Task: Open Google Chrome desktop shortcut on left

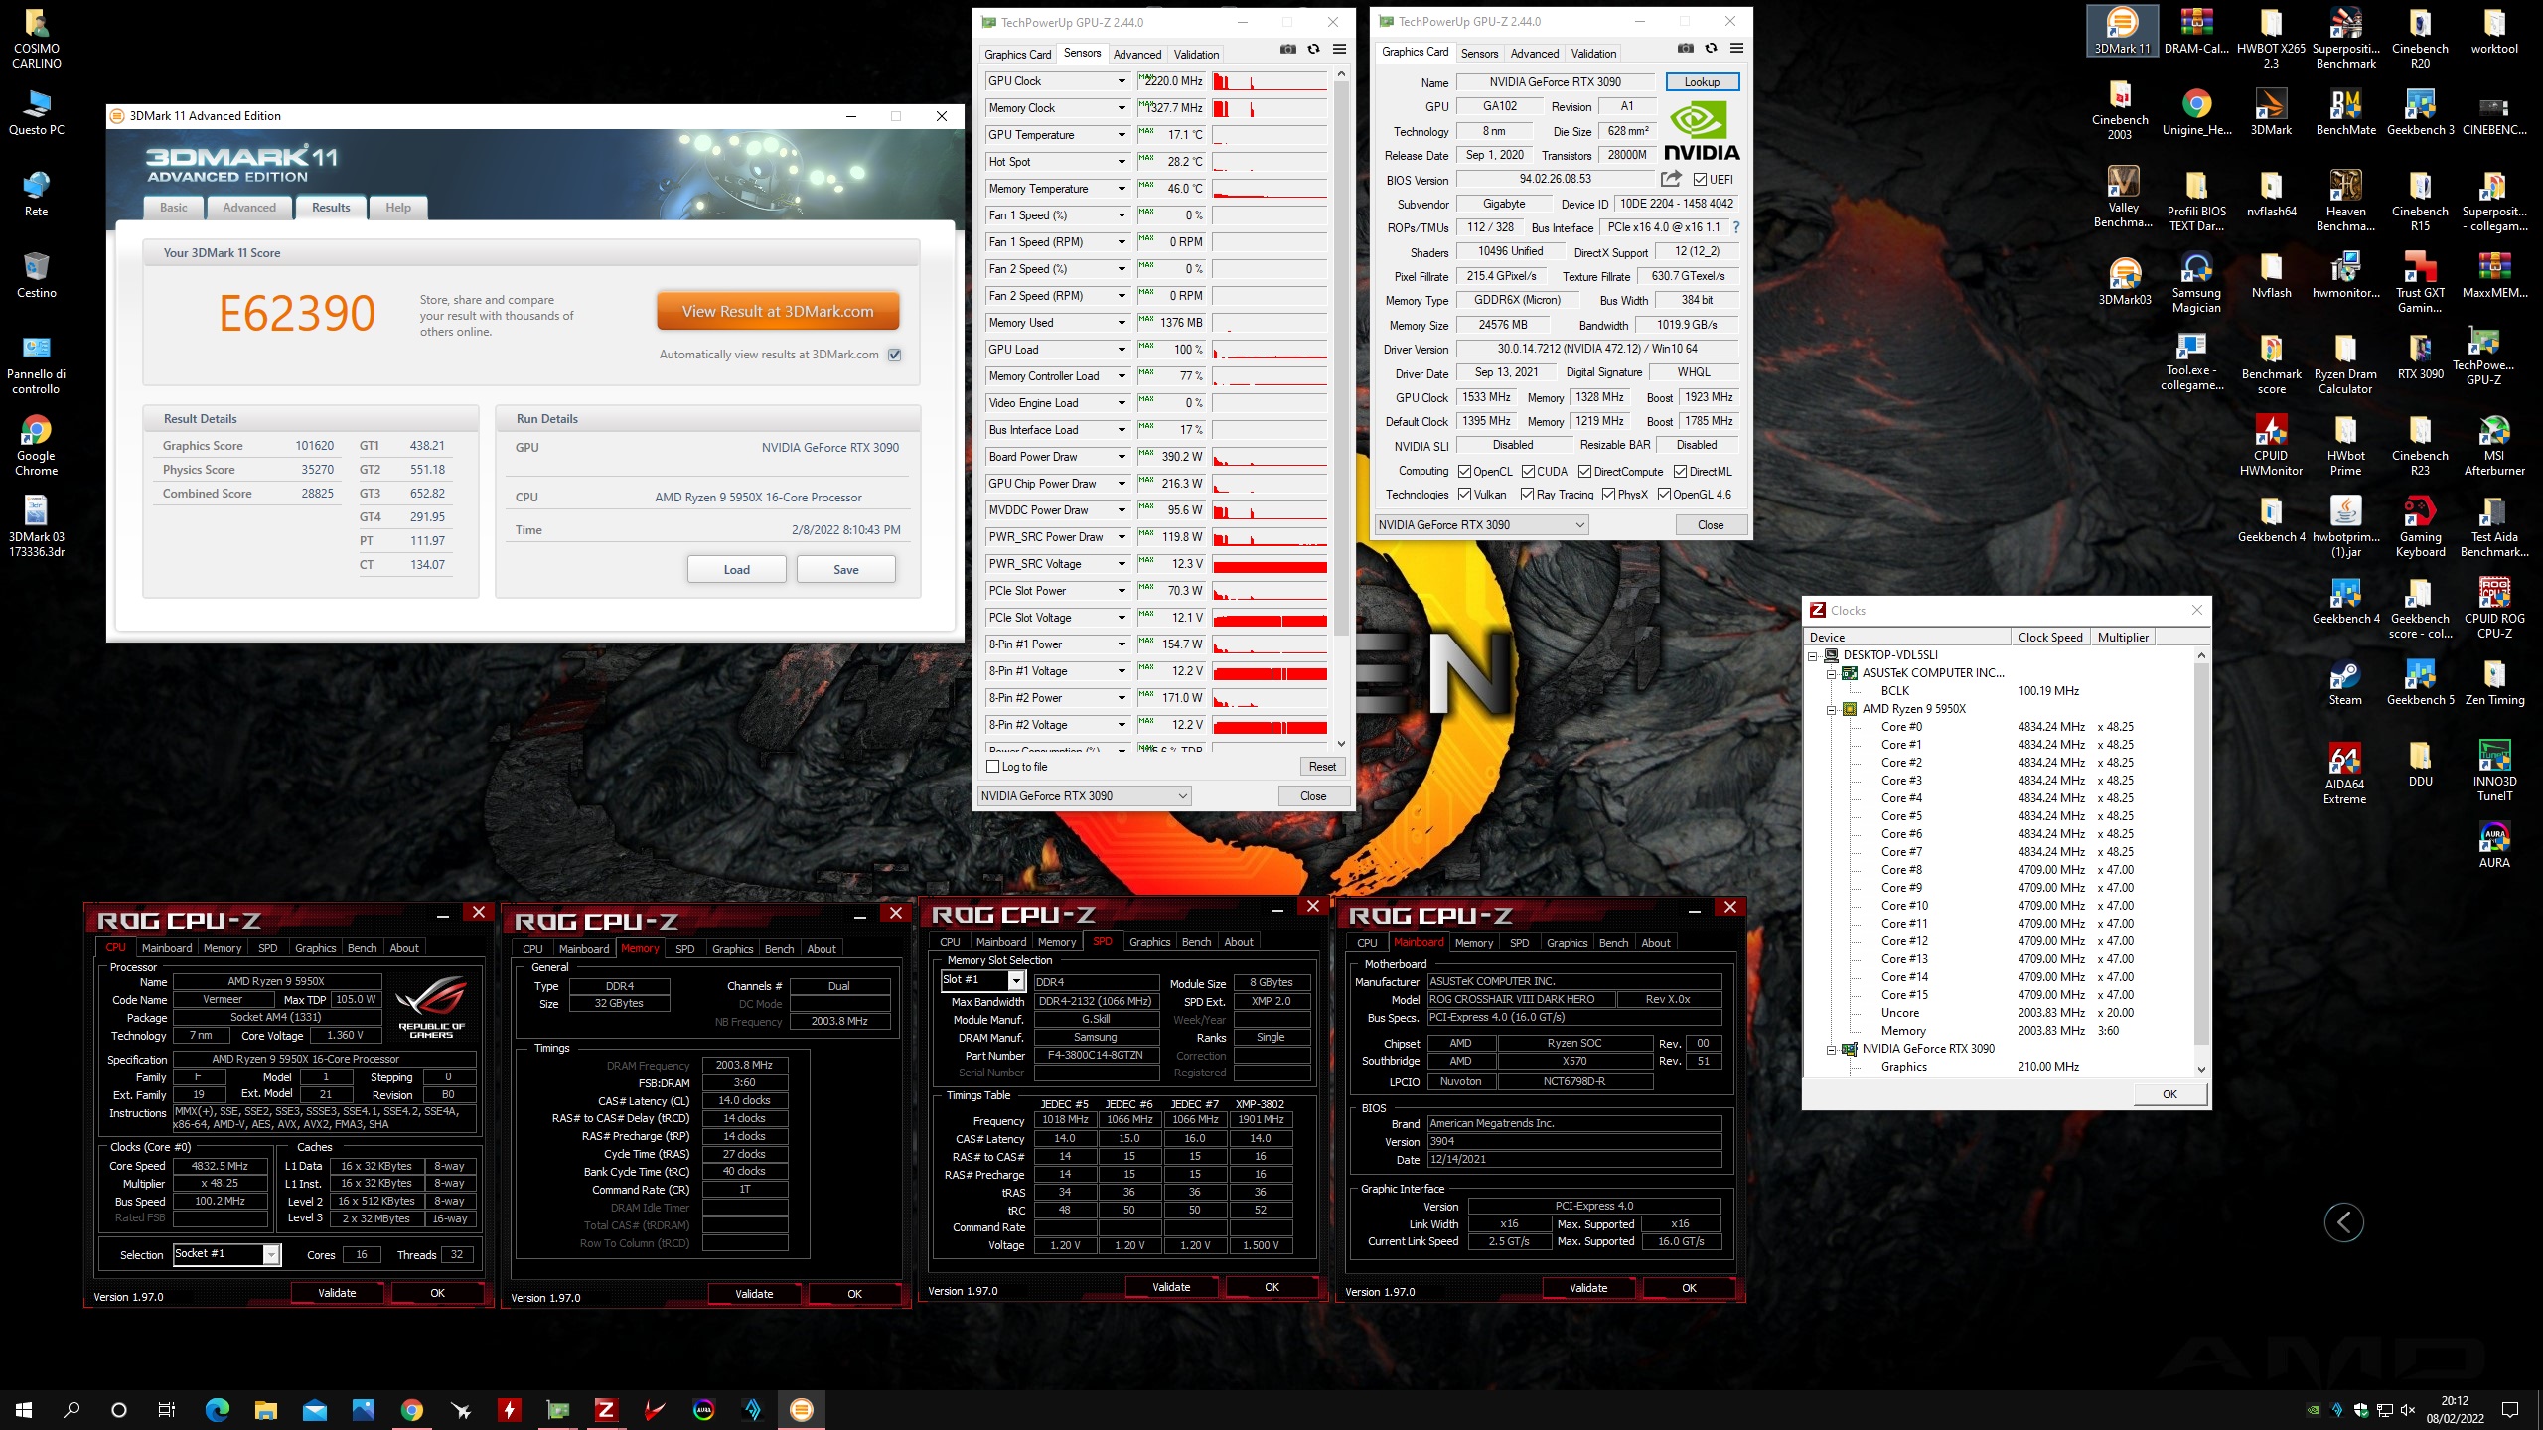Action: [36, 446]
